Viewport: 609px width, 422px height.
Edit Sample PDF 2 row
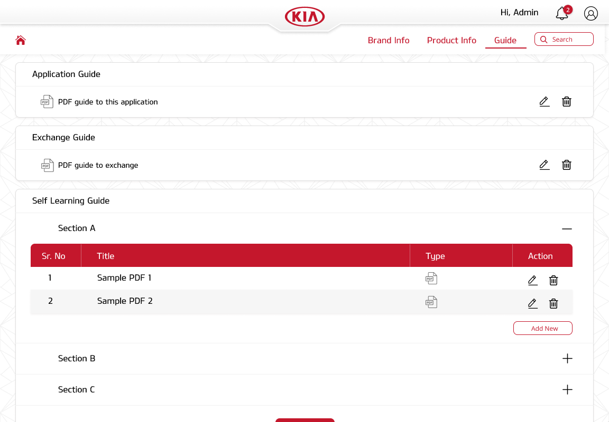532,303
